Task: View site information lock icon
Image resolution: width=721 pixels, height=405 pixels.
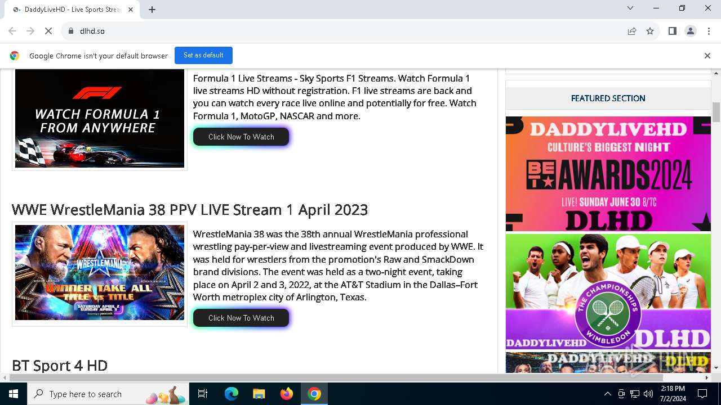Action: coord(71,31)
